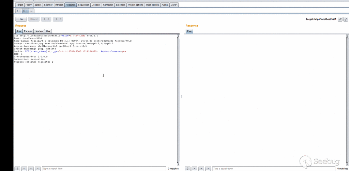Switch to the Hex request view tab

(x=48, y=31)
